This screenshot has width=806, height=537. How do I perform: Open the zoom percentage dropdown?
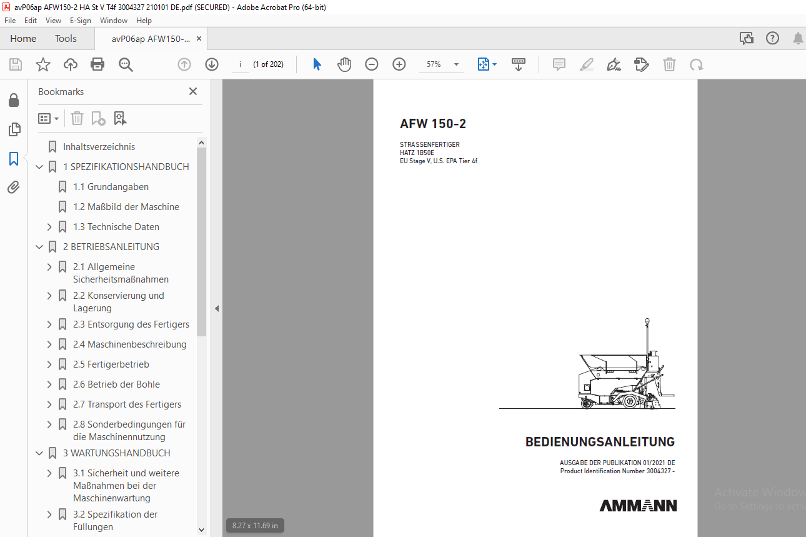click(456, 64)
